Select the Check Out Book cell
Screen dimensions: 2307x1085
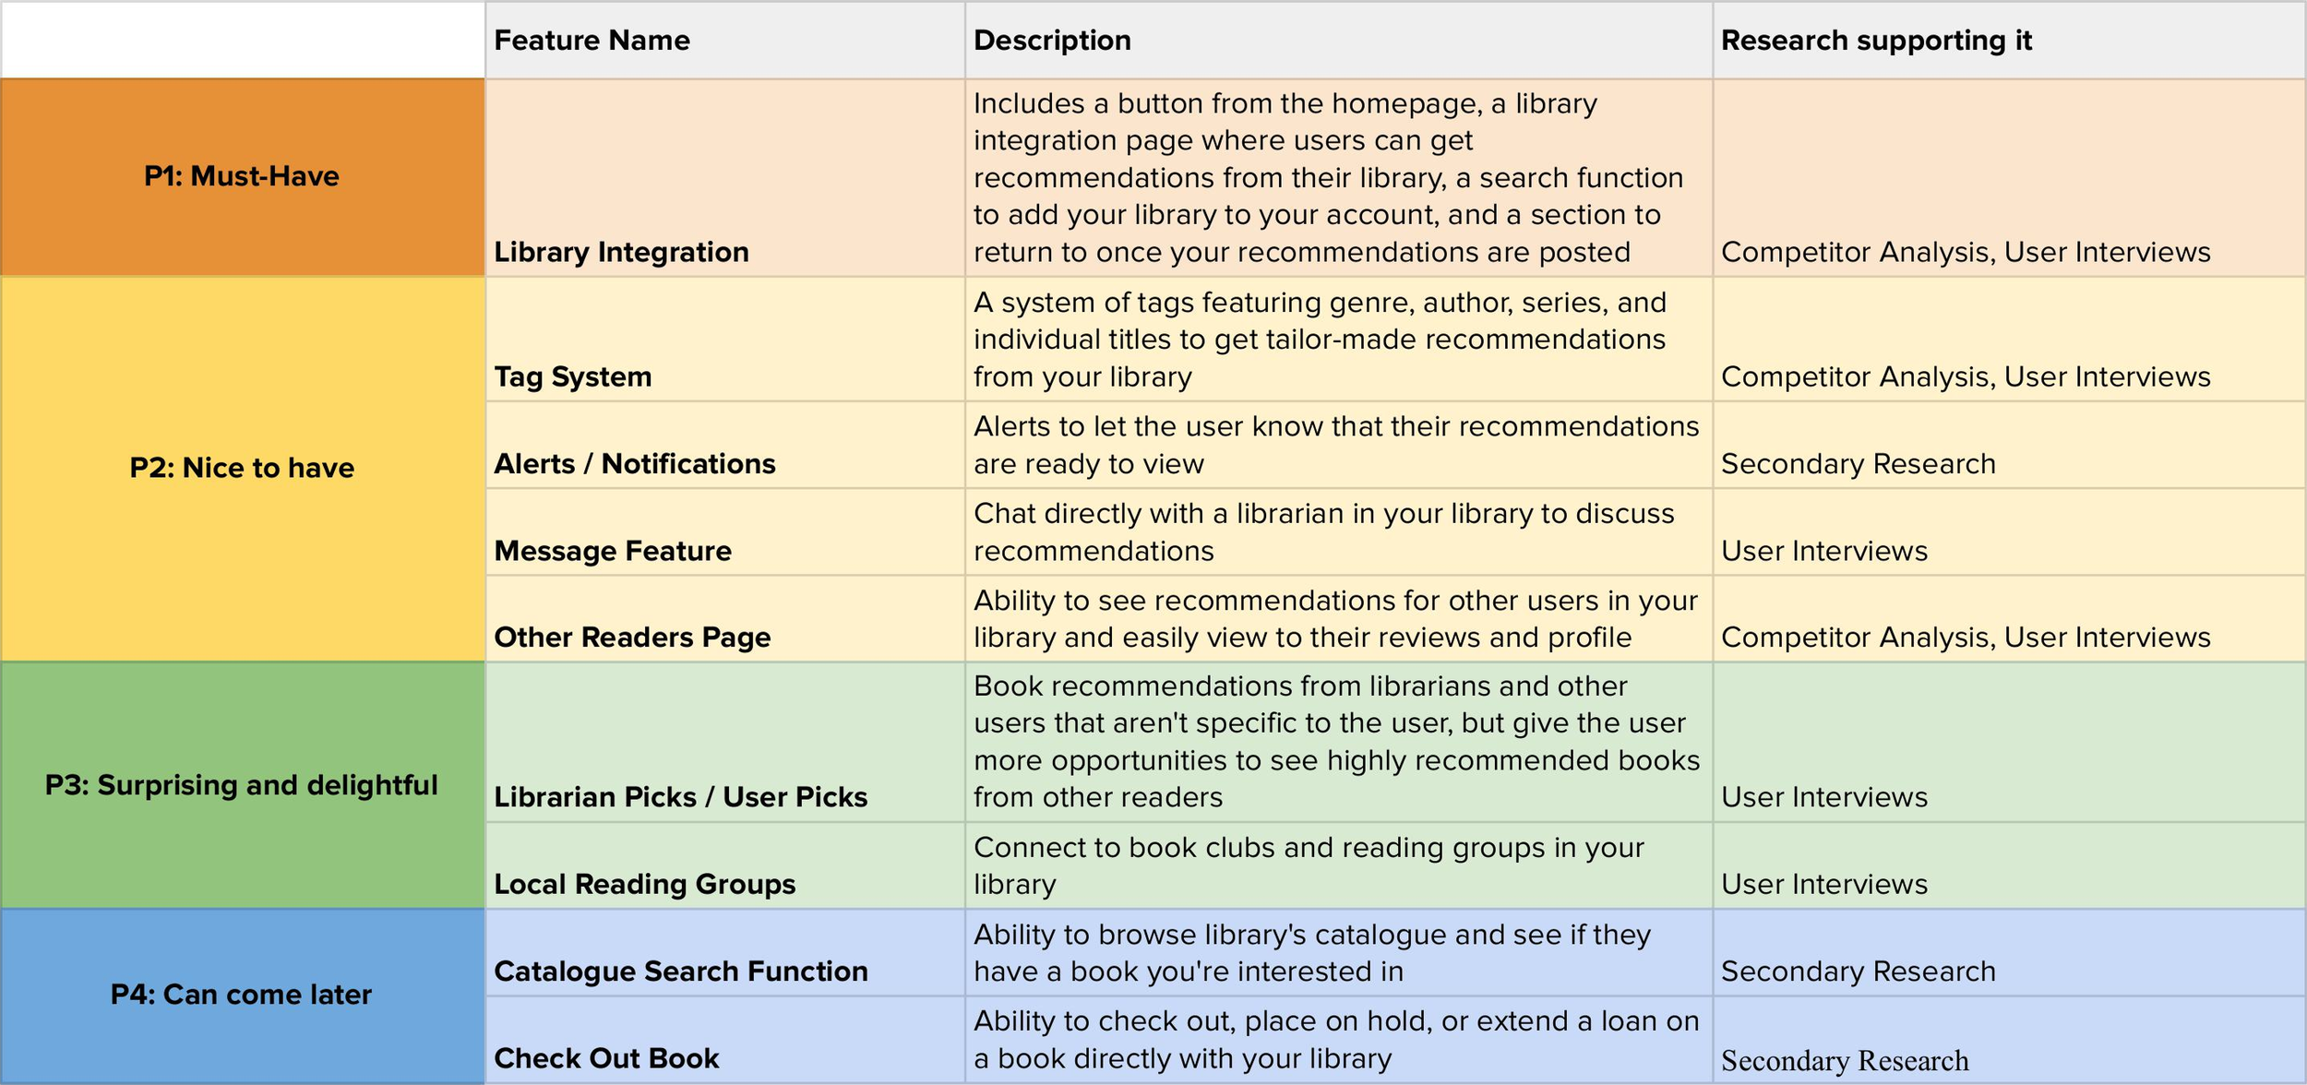605,1058
